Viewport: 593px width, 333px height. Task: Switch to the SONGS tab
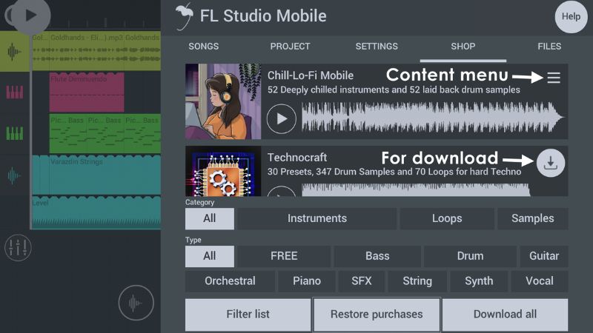(203, 47)
